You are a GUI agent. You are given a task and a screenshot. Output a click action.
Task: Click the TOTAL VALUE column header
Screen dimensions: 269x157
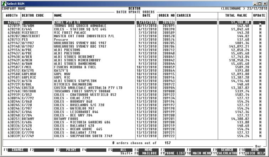click(236, 15)
